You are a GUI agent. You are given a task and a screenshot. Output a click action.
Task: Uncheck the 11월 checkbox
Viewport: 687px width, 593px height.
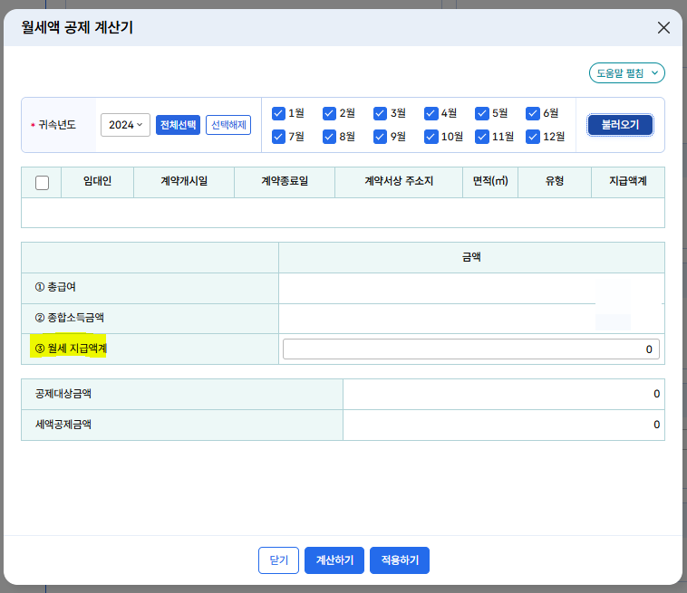point(481,137)
